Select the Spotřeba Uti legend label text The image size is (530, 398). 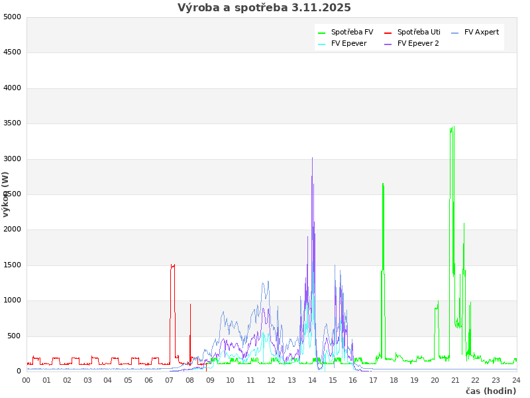click(x=419, y=32)
